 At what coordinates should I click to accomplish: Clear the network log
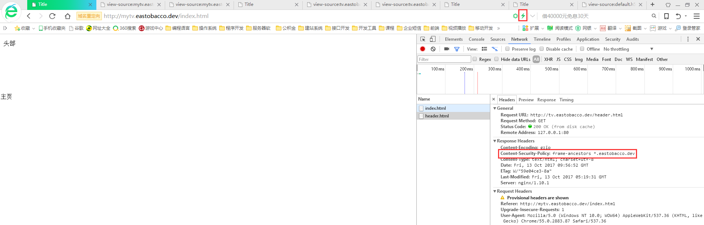[x=433, y=49]
